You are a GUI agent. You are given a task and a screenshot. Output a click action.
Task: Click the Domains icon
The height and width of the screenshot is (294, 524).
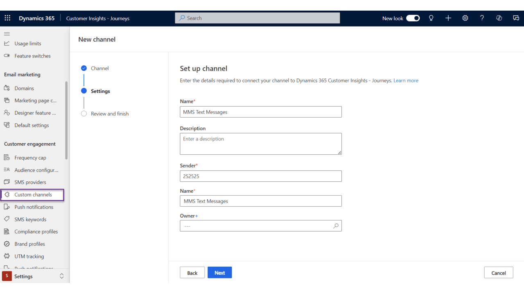7,88
